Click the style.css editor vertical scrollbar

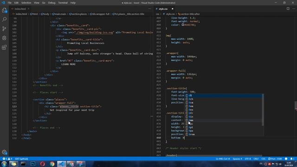tap(296, 105)
